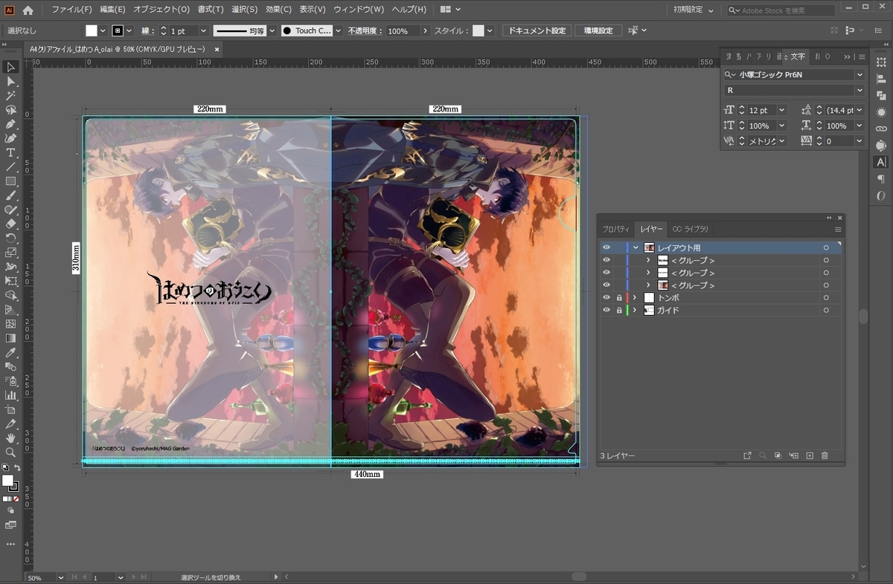Select the Column Graph tool

click(10, 395)
